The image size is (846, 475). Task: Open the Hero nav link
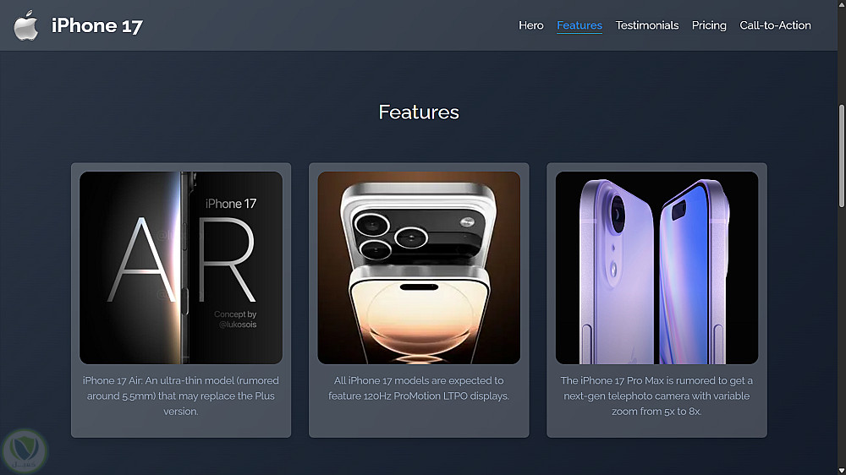coord(531,25)
